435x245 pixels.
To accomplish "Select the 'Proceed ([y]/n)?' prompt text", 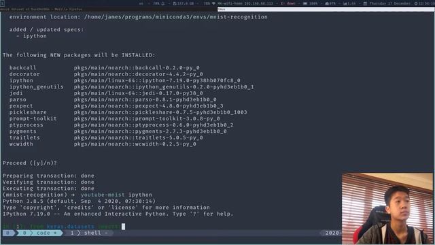I will (x=30, y=163).
